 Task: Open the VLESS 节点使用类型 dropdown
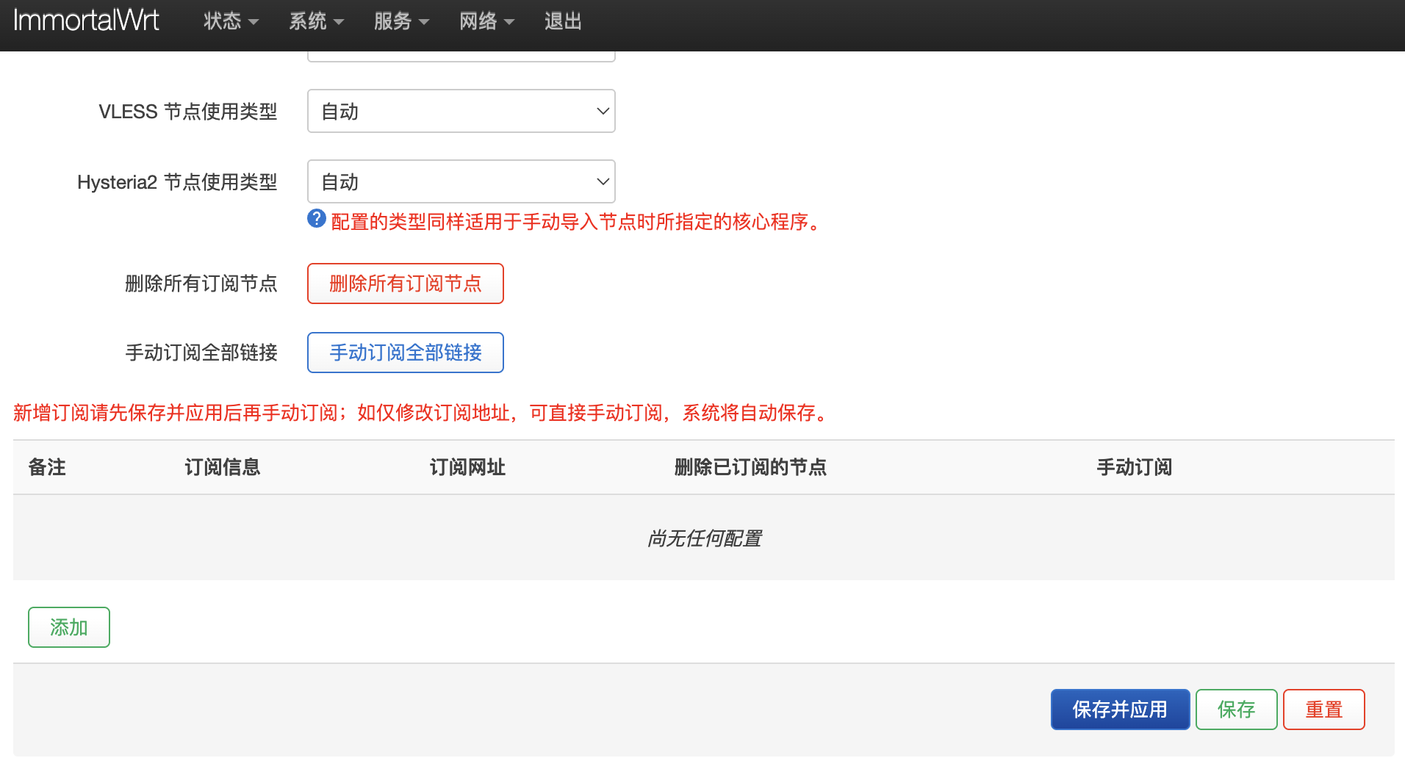(x=461, y=111)
